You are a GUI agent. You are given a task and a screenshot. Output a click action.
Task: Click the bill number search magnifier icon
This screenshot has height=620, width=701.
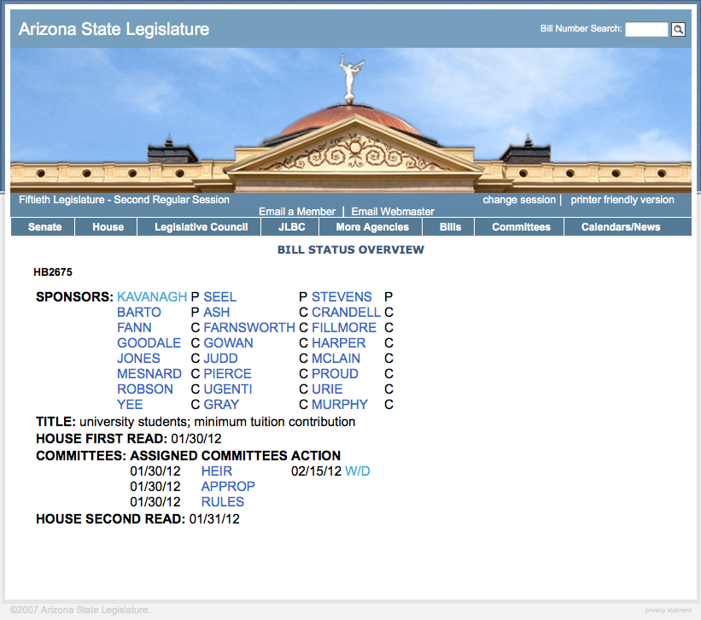(678, 30)
